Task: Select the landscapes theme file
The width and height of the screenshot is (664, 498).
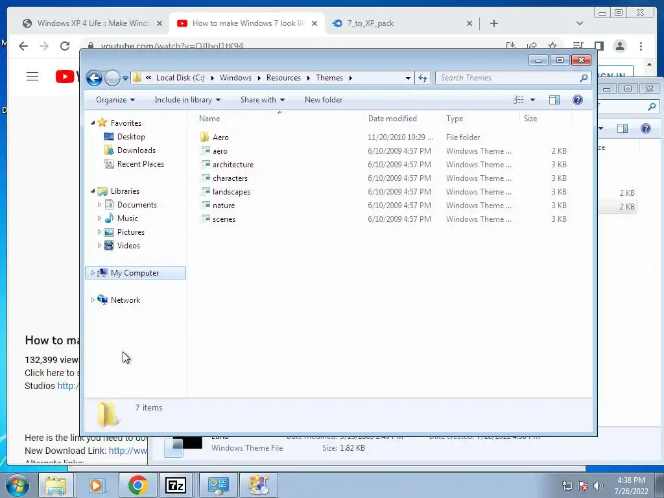Action: point(231,192)
